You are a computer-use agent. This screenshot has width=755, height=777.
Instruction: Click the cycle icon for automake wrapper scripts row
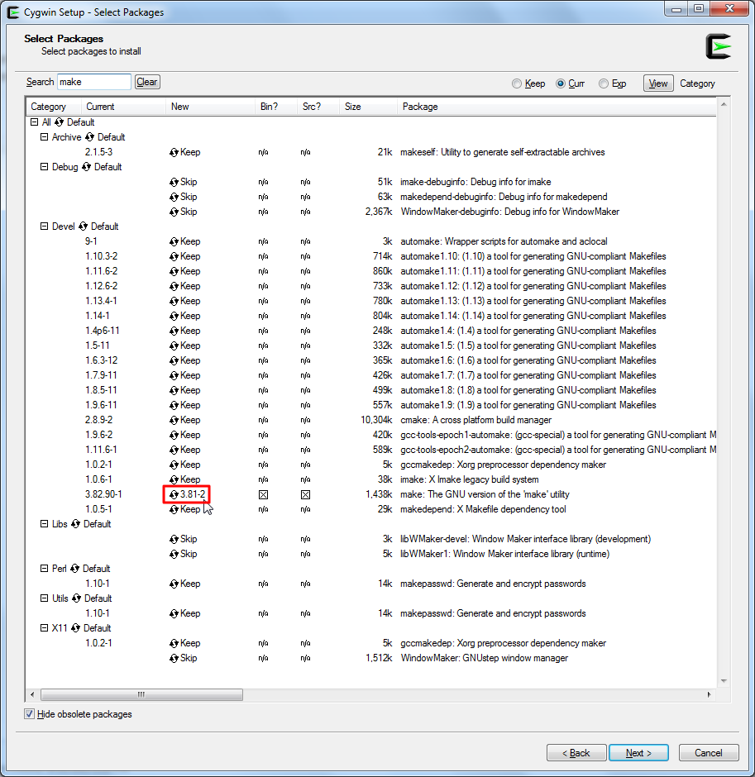pos(174,242)
